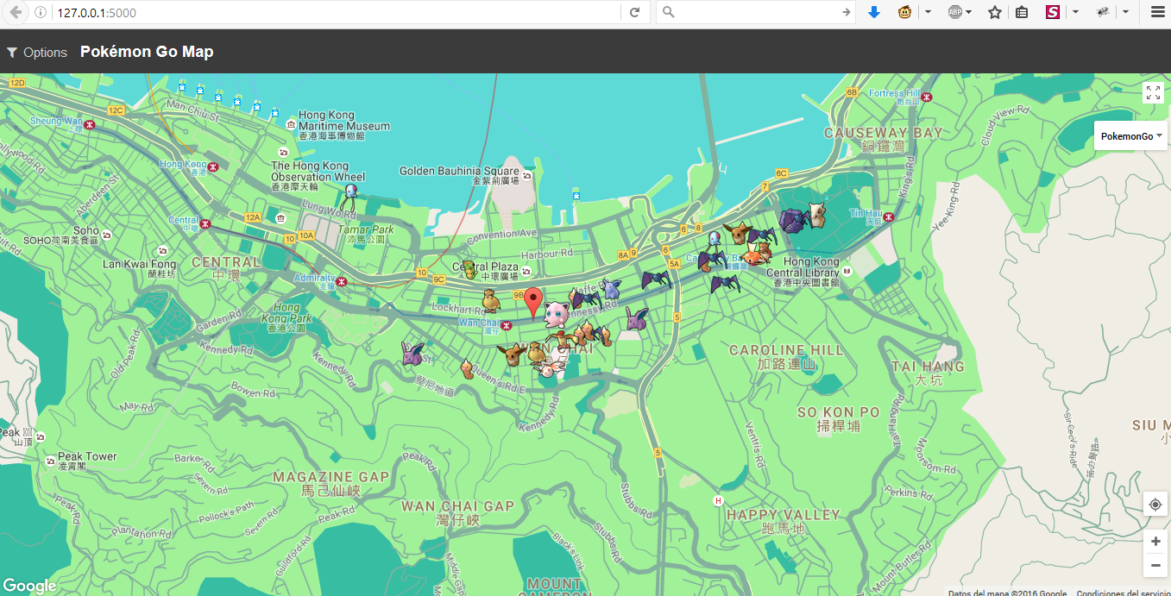Select the Cubone marker near Causeway Bay
Image resolution: width=1171 pixels, height=596 pixels.
click(x=816, y=214)
